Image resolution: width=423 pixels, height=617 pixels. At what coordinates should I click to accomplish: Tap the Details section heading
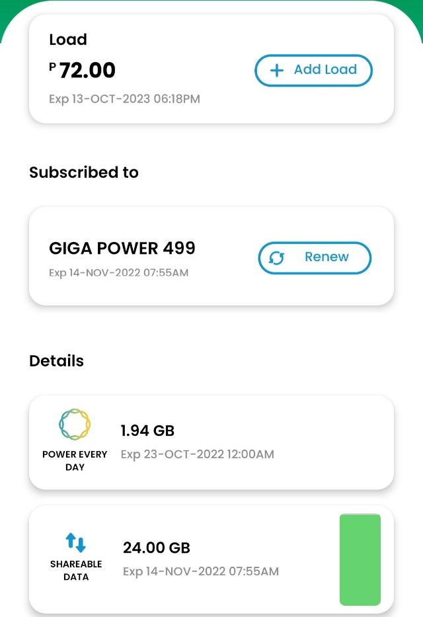57,361
